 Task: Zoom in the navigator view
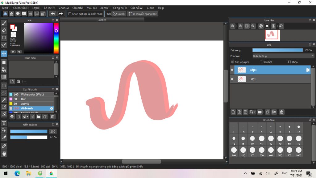point(240,26)
